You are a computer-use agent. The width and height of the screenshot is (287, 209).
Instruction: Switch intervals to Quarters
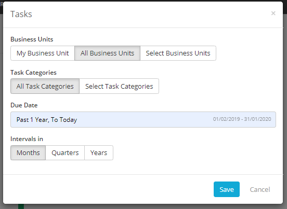65,153
